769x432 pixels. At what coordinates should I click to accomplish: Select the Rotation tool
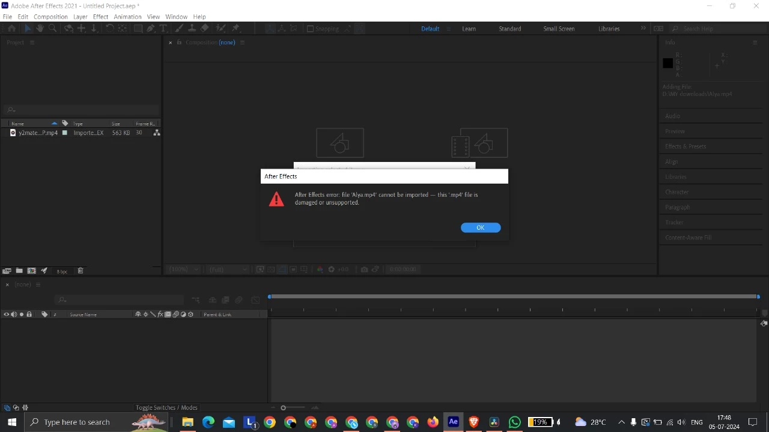[x=110, y=28]
